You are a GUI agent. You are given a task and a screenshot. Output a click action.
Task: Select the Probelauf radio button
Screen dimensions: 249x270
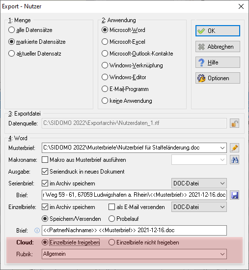point(111,219)
